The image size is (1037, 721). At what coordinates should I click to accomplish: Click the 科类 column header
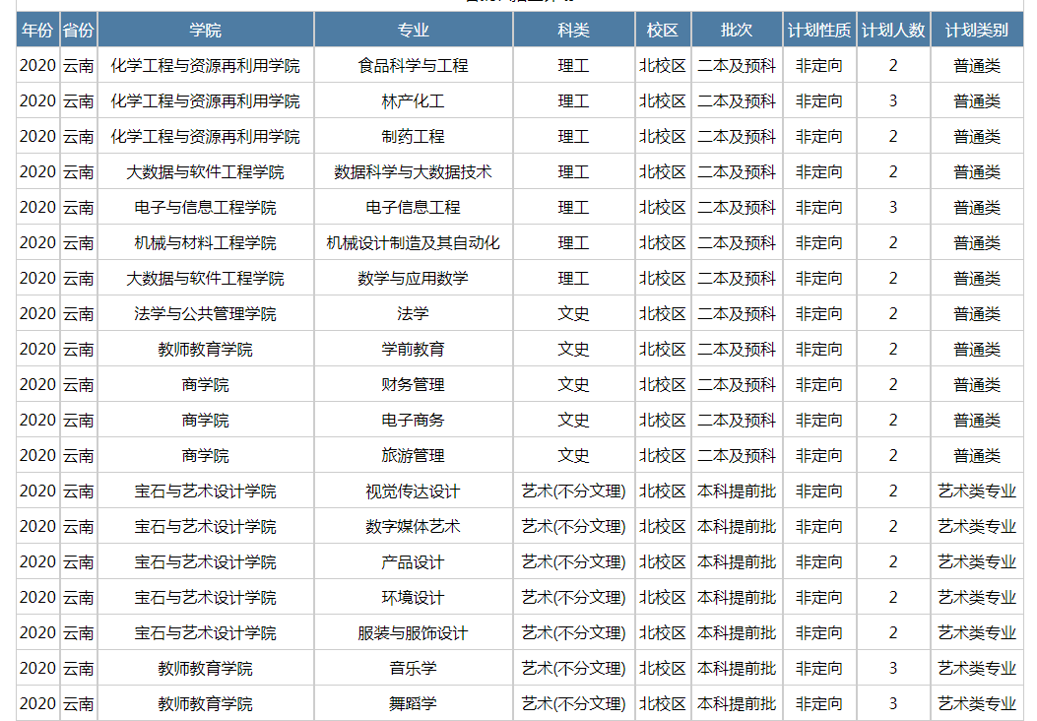click(x=573, y=31)
